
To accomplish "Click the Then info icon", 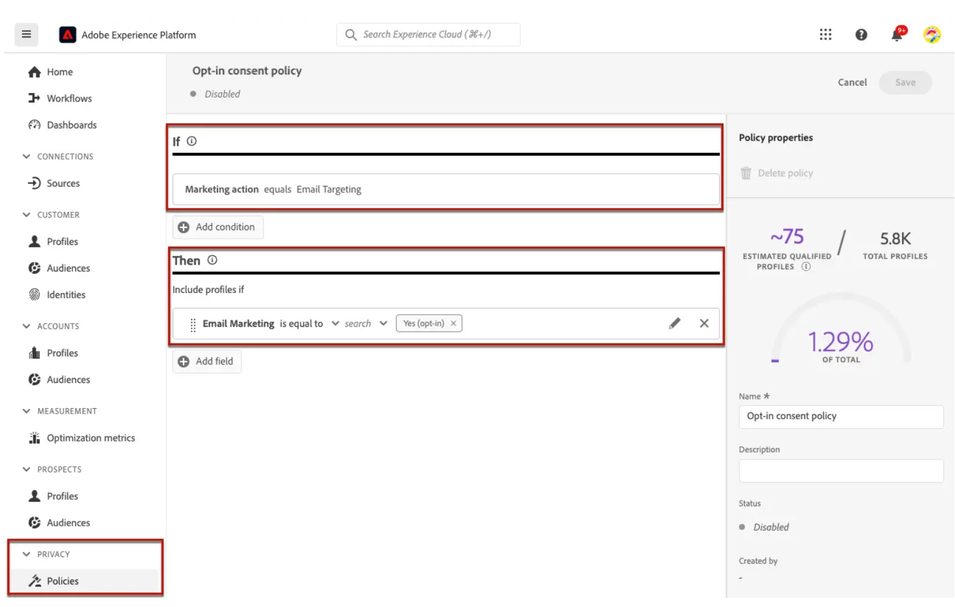I will pyautogui.click(x=212, y=260).
